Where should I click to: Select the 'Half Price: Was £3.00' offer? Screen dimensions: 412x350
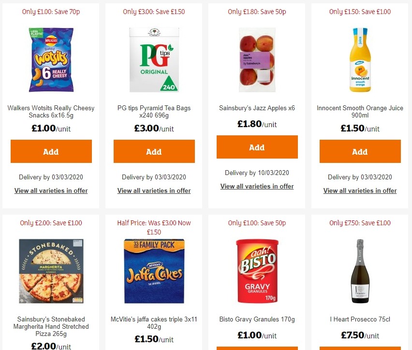154,226
